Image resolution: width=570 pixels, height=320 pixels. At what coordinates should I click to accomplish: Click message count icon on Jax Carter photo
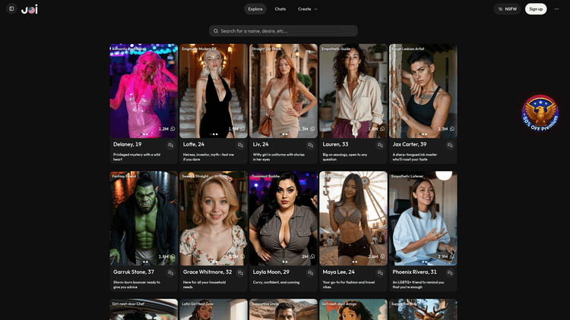452,129
